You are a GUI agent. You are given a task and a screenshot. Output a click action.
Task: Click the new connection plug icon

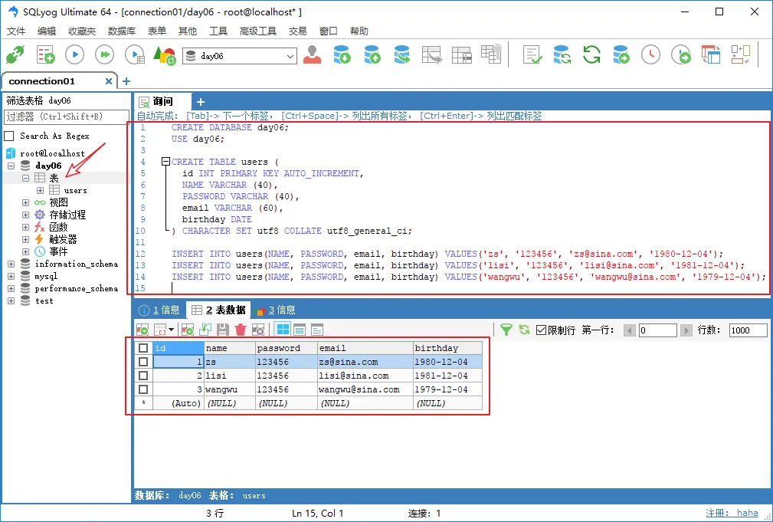15,55
